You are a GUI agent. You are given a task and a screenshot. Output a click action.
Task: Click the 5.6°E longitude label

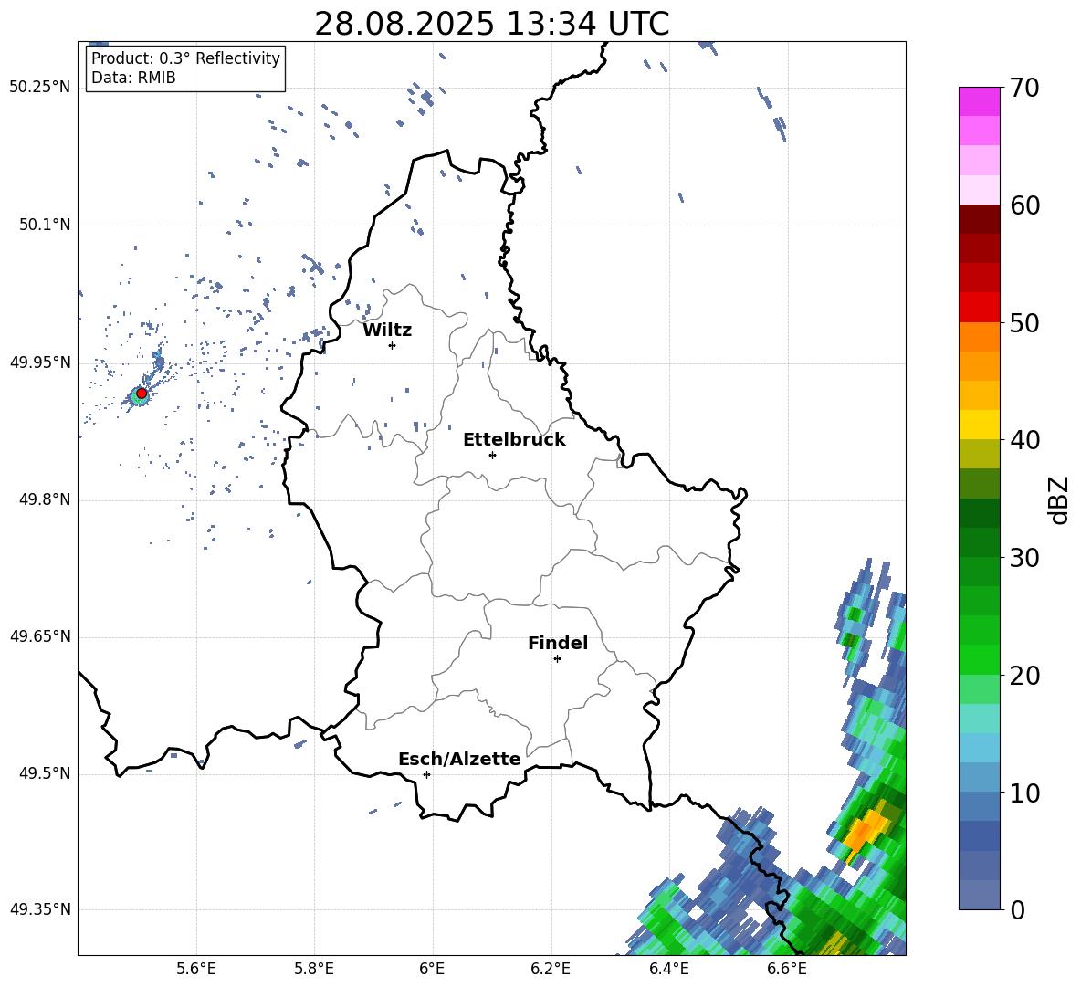196,970
